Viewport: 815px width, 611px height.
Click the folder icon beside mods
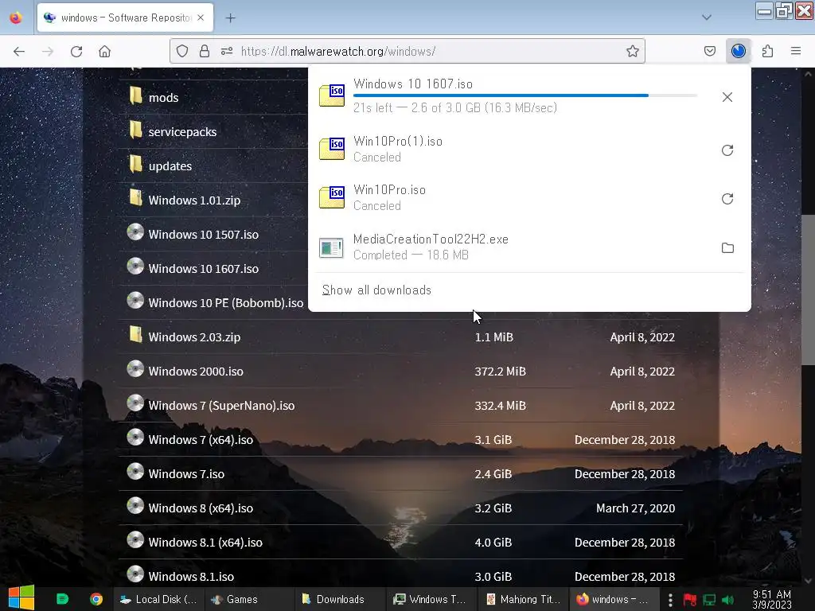tap(135, 95)
